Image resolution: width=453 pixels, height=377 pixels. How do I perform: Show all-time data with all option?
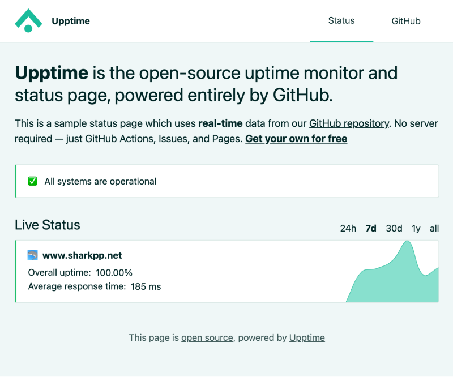pos(434,228)
